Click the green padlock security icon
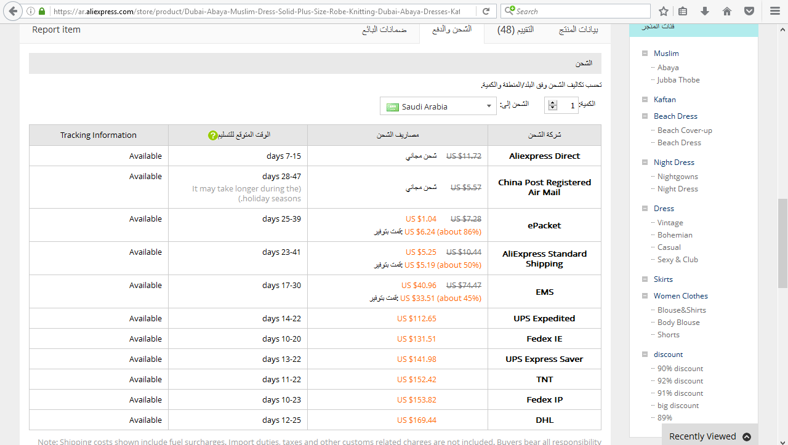 [x=42, y=11]
